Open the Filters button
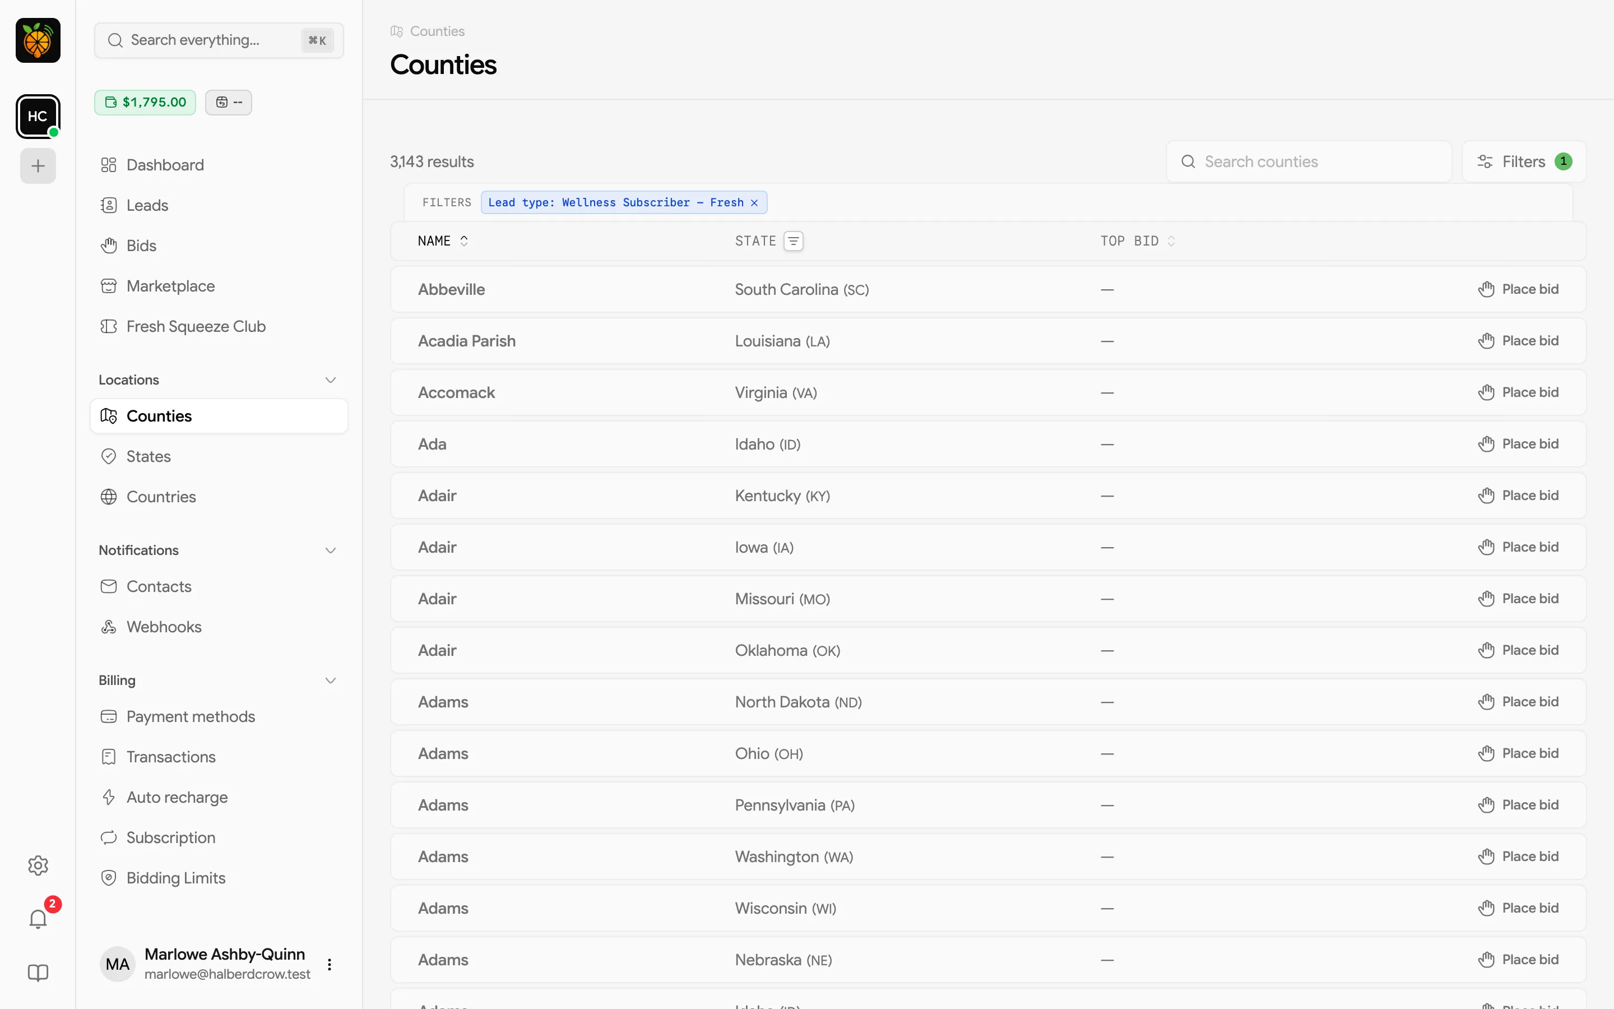Screen dimensions: 1614x1009 (1524, 161)
